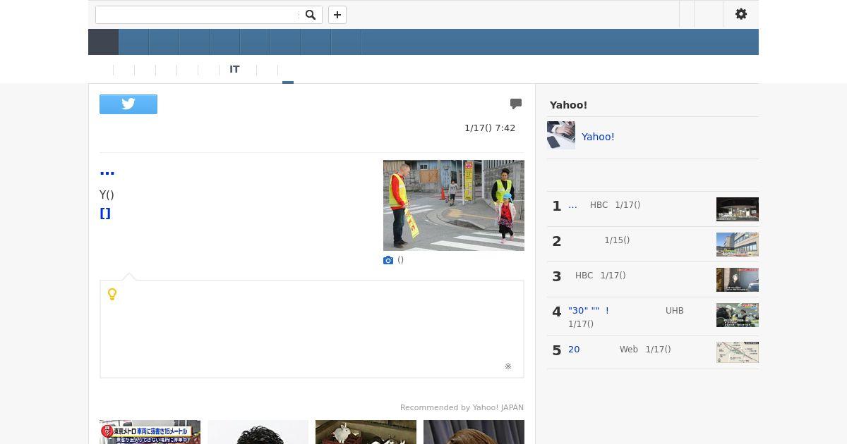Open ranking item 4 "30" UHB link
The width and height of the screenshot is (847, 444).
[589, 311]
